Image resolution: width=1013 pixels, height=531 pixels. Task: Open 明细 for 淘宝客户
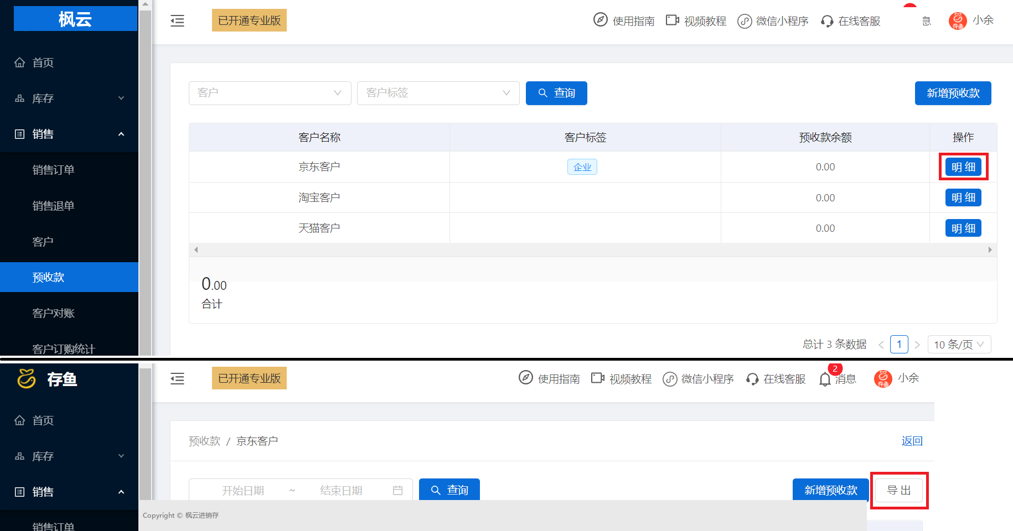click(x=963, y=197)
